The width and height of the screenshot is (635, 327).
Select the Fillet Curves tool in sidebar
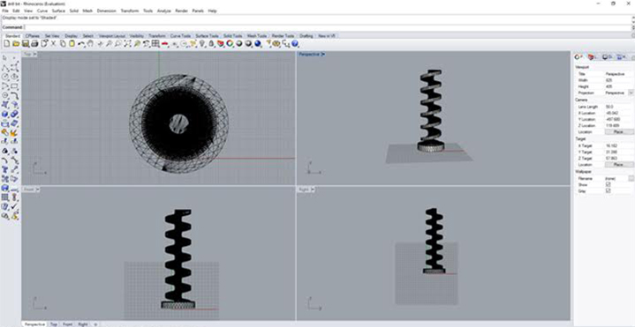pos(15,95)
